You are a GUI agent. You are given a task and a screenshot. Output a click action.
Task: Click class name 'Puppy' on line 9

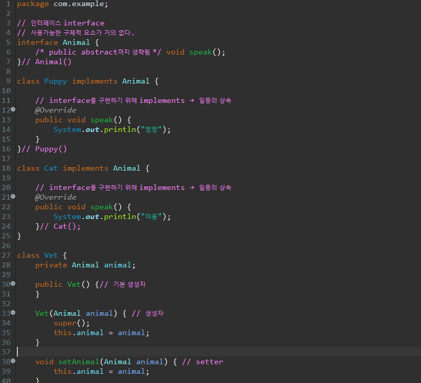point(55,81)
